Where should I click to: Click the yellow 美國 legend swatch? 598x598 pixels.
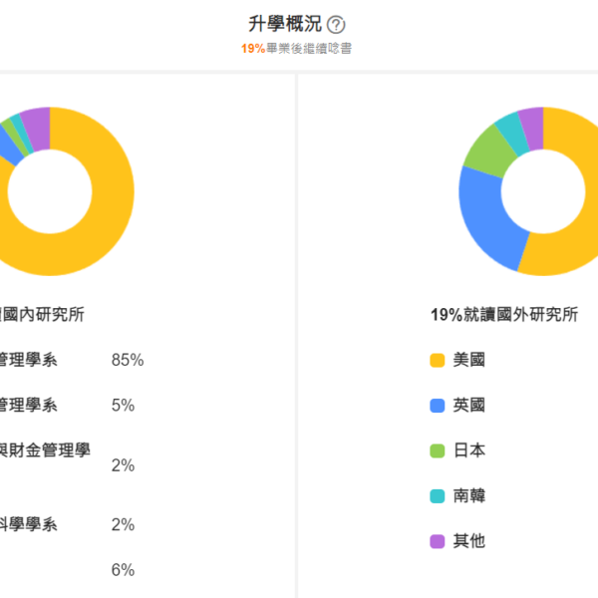pos(437,361)
